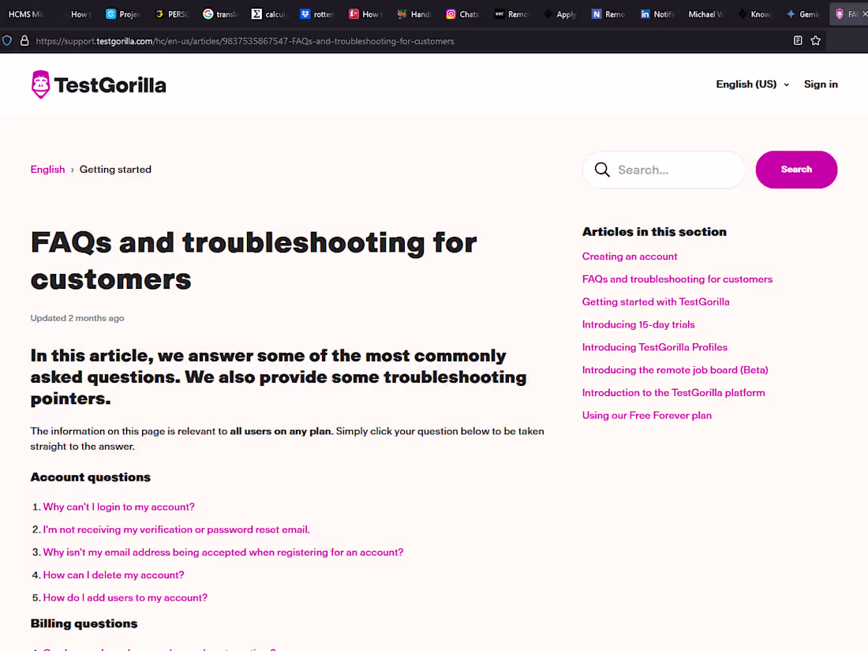The image size is (868, 651).
Task: Click the TestGorilla gorilla logo icon
Action: pos(40,84)
